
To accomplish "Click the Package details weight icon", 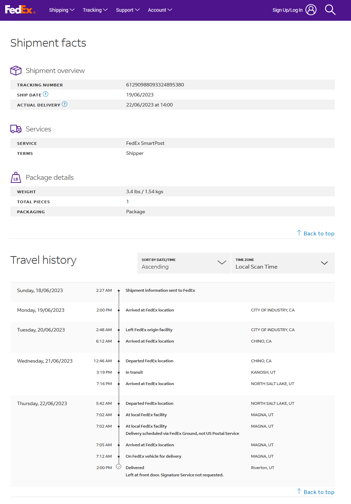I will [x=16, y=178].
